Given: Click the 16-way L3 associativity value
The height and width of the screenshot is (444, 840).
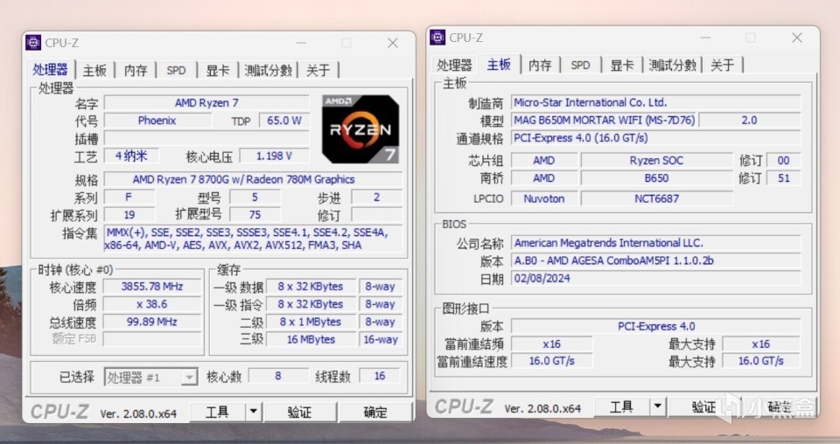Looking at the screenshot, I should click(381, 339).
